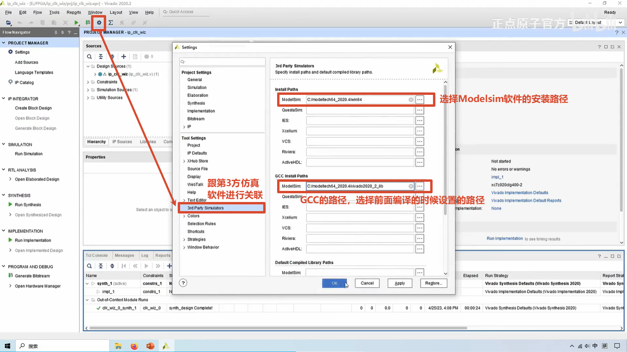The height and width of the screenshot is (352, 627).
Task: Click Design Runs horizontal scrollbar
Action: click(x=278, y=328)
